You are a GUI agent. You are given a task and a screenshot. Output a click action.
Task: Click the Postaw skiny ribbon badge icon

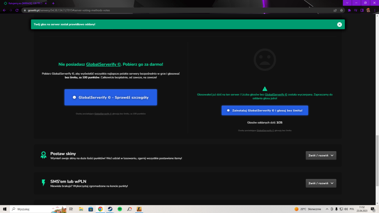click(44, 155)
